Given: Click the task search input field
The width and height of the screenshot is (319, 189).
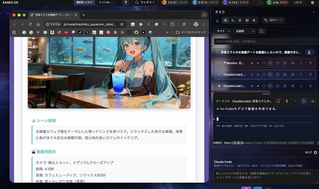Looking at the screenshot, I should [x=266, y=42].
